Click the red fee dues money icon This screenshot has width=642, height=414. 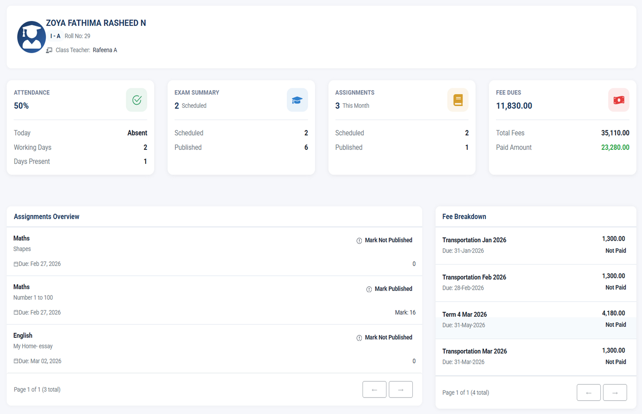tap(618, 100)
